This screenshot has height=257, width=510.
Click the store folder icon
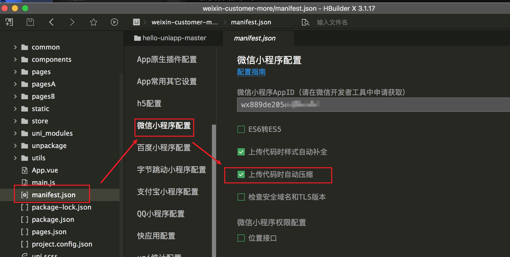tap(25, 121)
